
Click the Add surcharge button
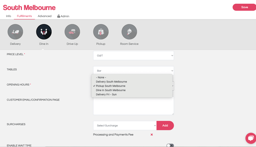[x=165, y=125]
